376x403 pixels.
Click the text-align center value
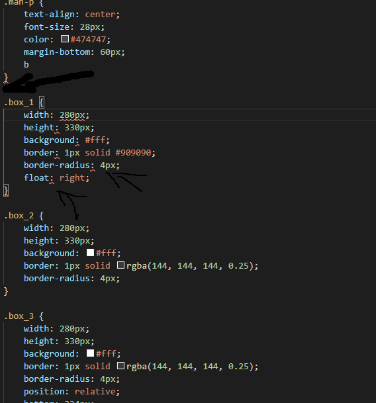[100, 15]
